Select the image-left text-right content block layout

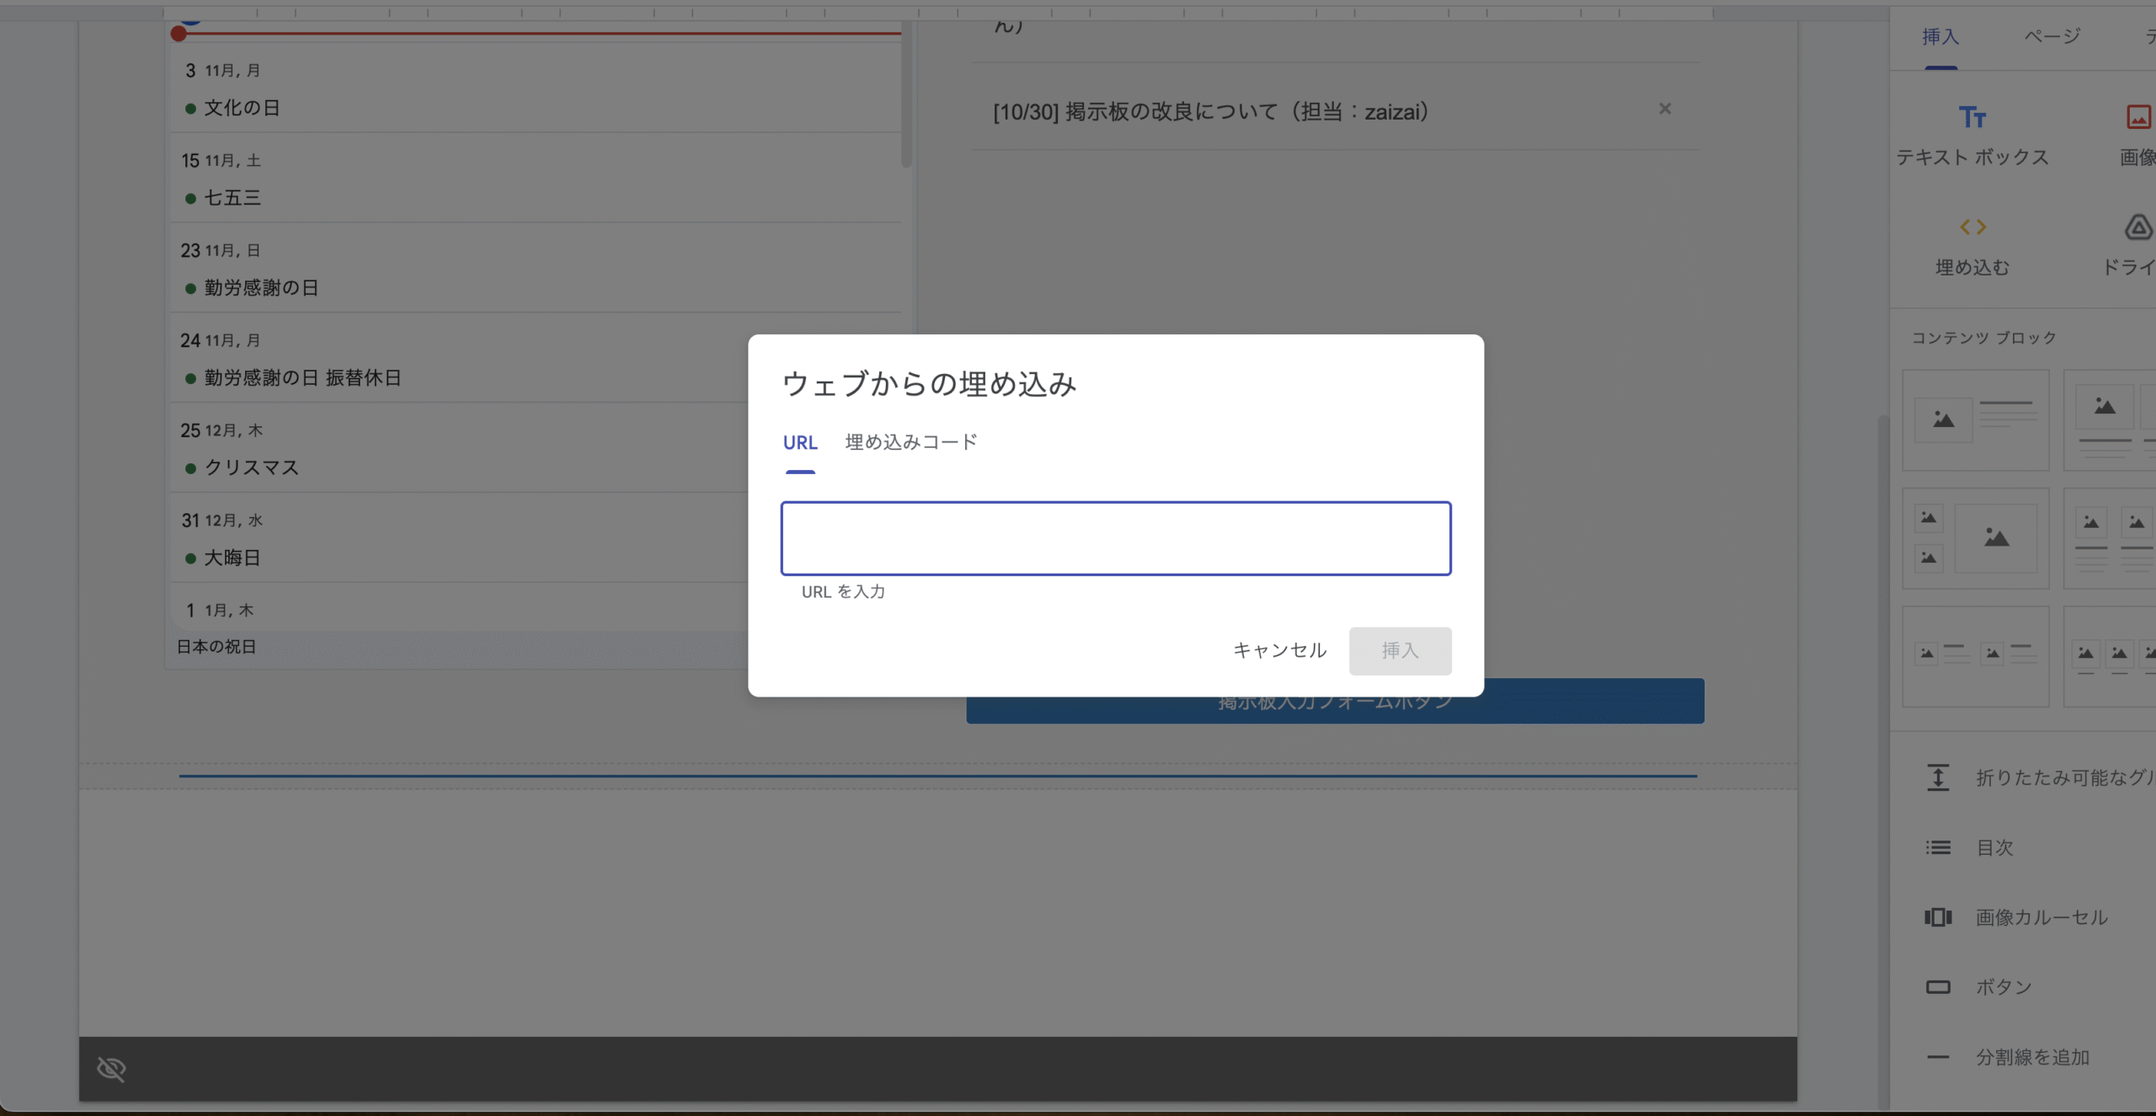[1975, 421]
